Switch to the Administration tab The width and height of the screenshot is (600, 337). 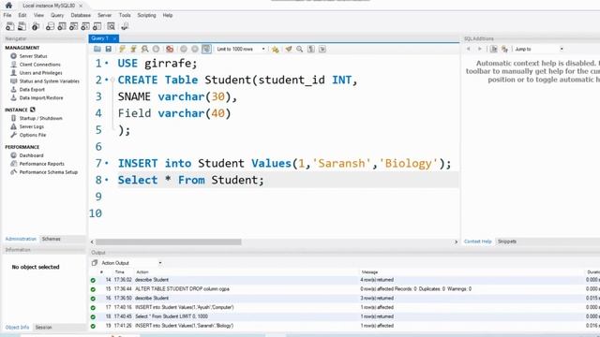point(21,239)
